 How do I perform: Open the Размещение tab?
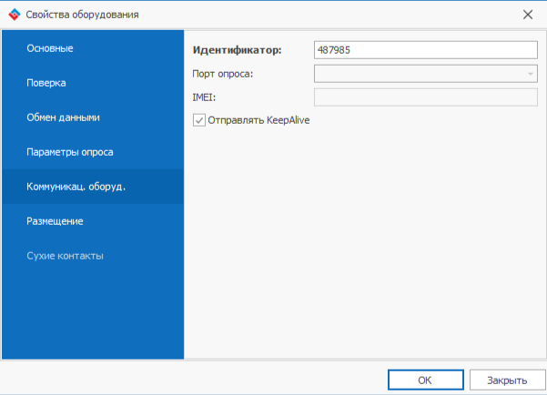tap(55, 221)
